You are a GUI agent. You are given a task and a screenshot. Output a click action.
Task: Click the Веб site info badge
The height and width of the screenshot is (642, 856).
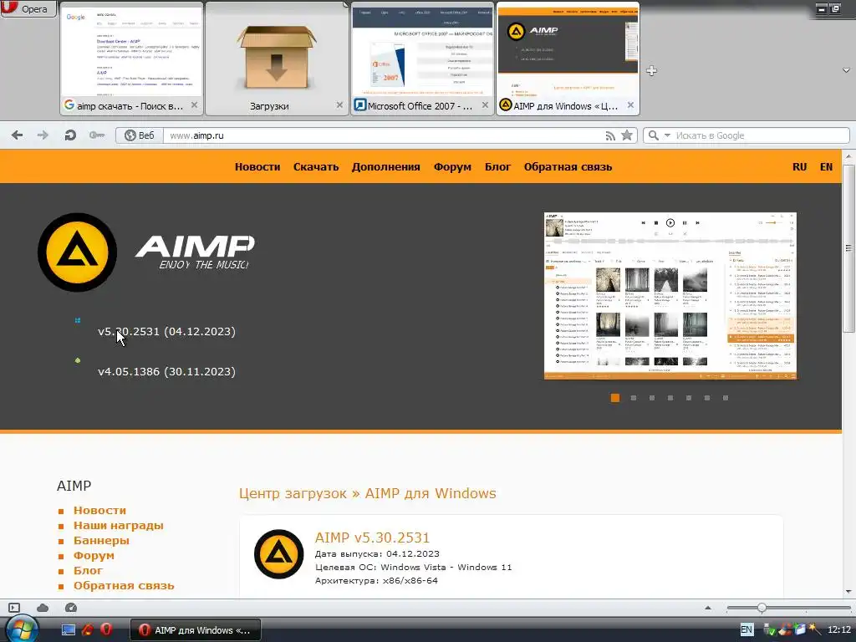(140, 135)
